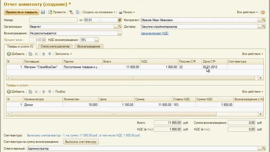Click Договор field Закупка стройматериалов

(x=199, y=27)
